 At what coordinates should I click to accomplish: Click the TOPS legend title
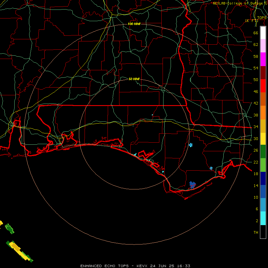click(x=261, y=18)
